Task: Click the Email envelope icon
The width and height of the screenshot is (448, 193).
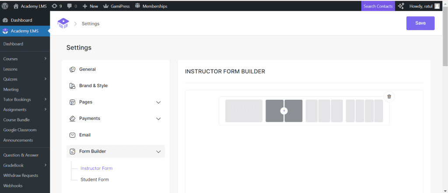Action: [73, 135]
